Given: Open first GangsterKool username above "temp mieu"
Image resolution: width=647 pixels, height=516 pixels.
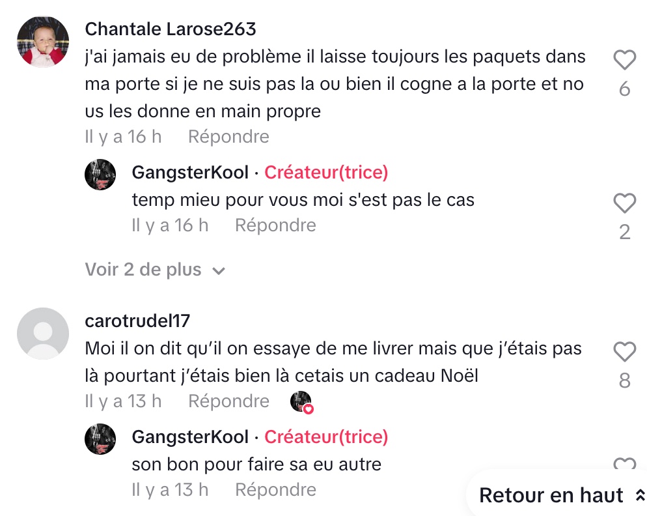Looking at the screenshot, I should point(190,172).
